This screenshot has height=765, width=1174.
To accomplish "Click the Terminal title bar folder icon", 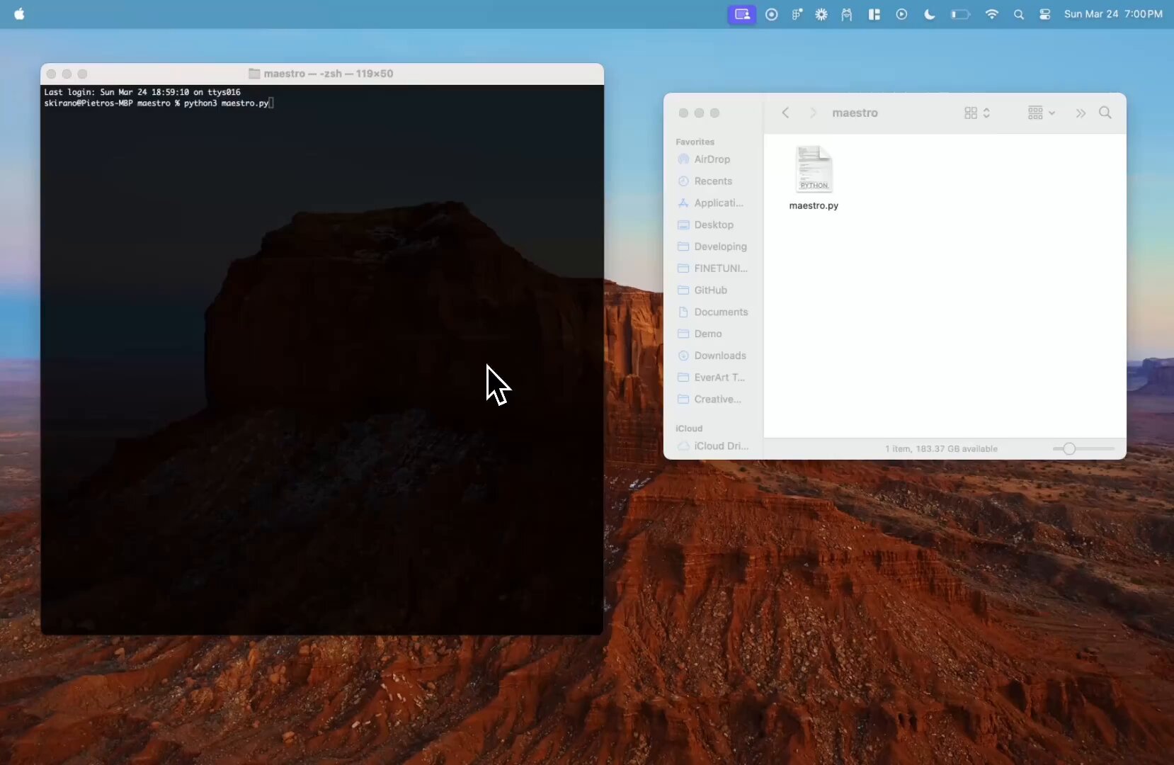I will point(254,74).
